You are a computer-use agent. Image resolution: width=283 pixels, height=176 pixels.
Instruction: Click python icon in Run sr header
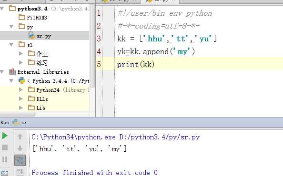tap(15, 122)
